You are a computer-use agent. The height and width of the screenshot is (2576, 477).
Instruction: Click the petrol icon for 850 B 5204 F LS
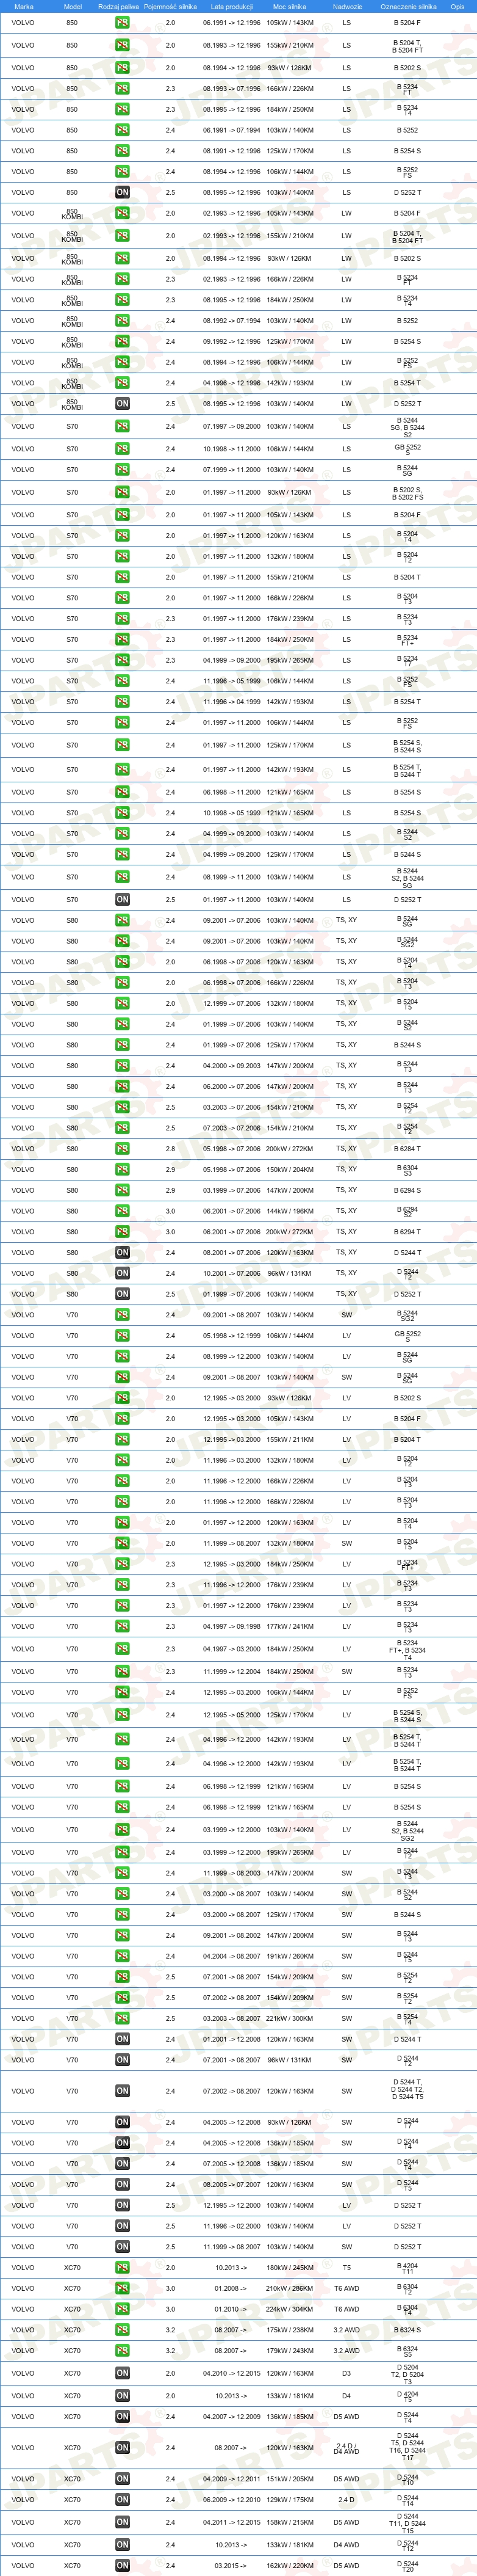click(122, 22)
